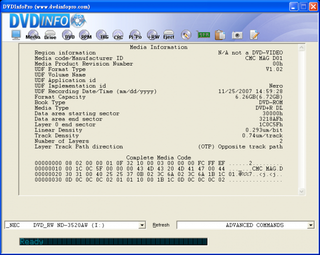
Task: Open the ADVANCED COMMANDS dropdown
Action: click(310, 225)
